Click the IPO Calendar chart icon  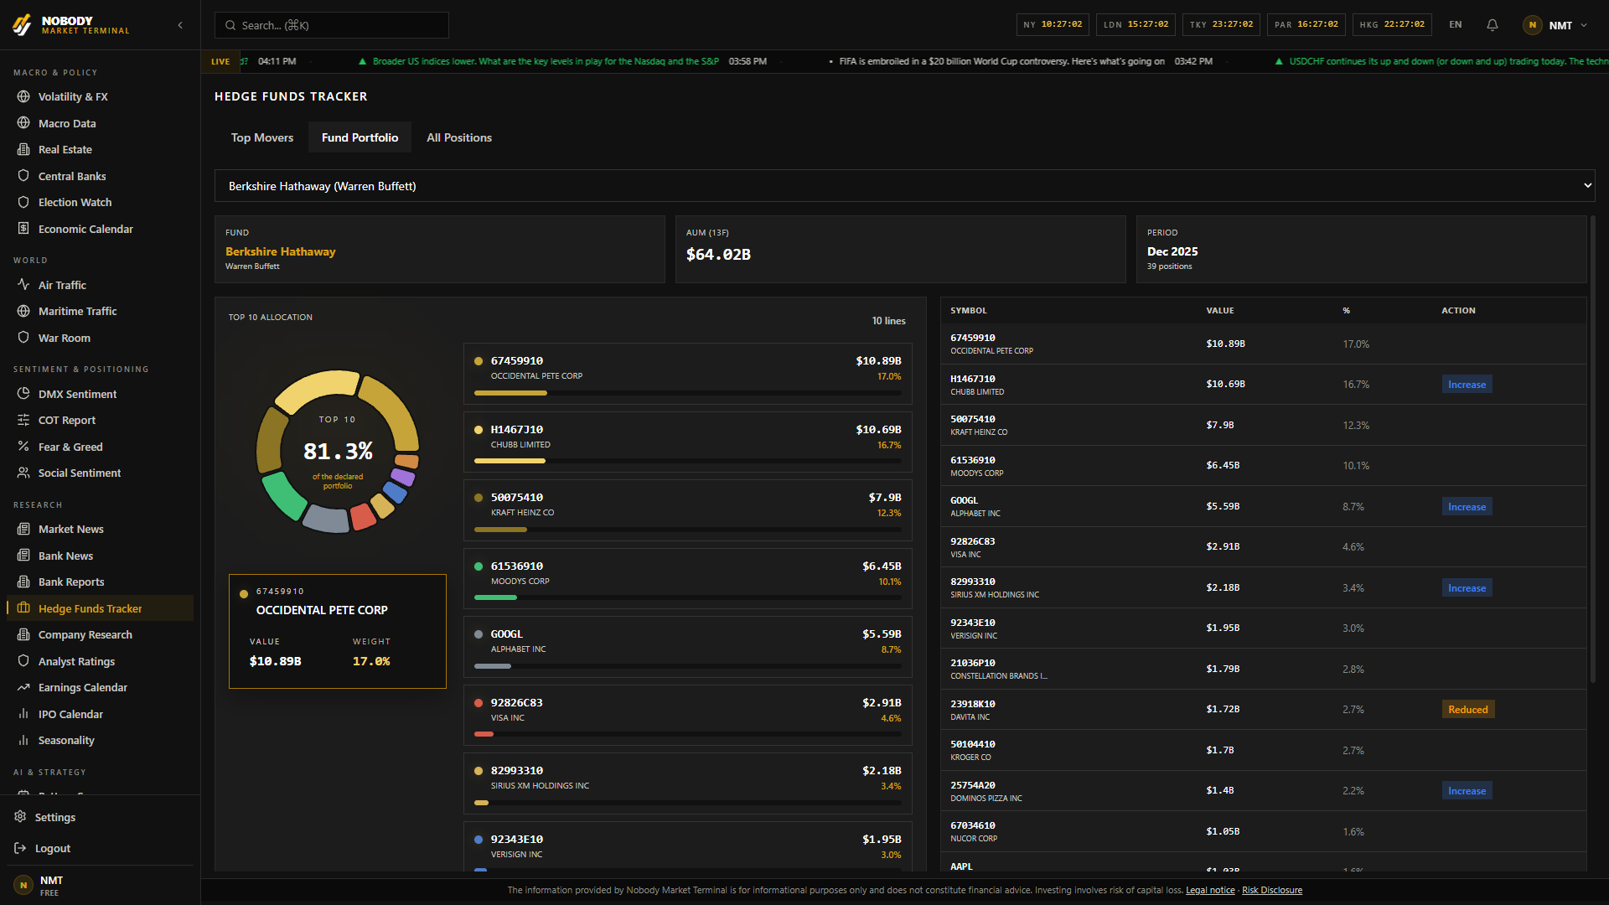pyautogui.click(x=23, y=714)
